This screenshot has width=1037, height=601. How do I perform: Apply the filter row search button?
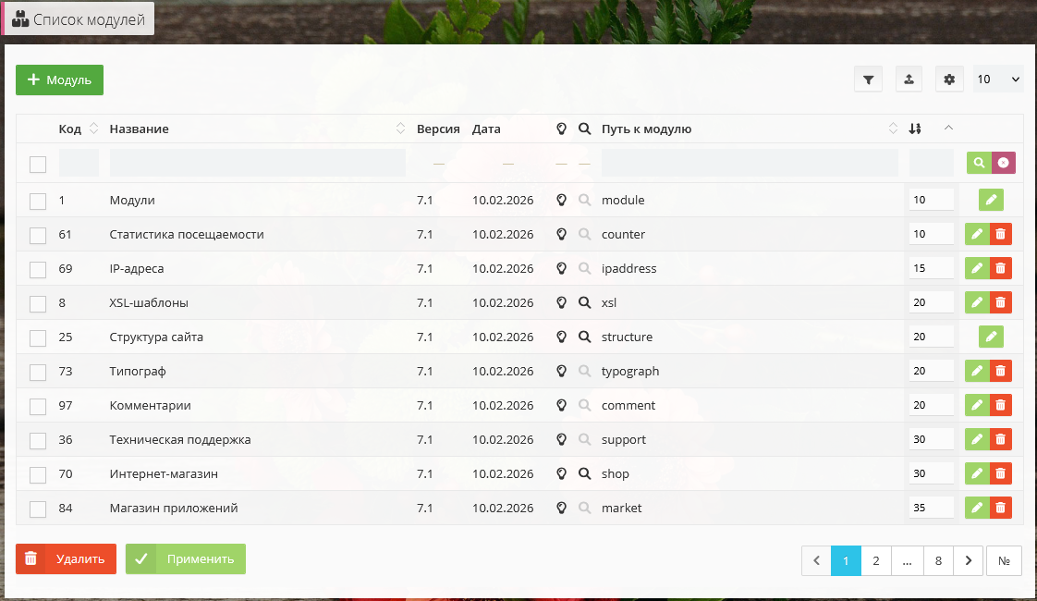[x=979, y=163]
